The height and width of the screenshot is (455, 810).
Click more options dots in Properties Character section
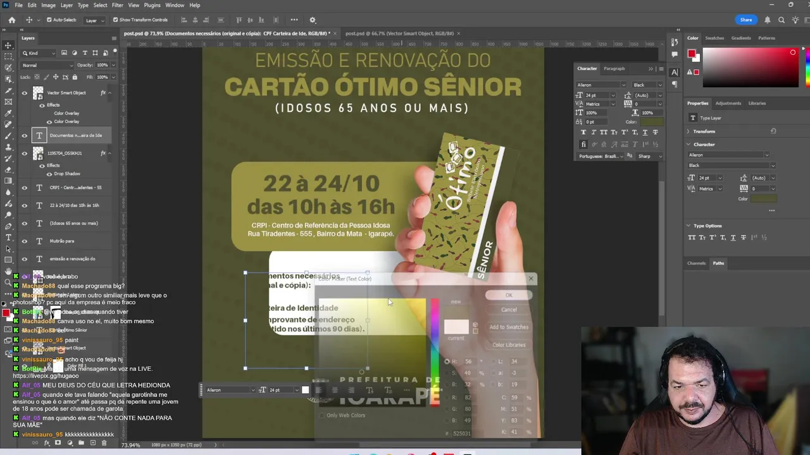click(771, 210)
